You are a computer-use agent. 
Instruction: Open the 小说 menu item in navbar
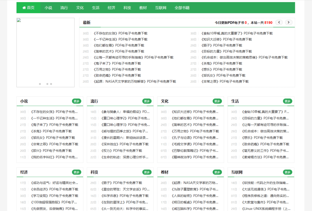pyautogui.click(x=48, y=8)
